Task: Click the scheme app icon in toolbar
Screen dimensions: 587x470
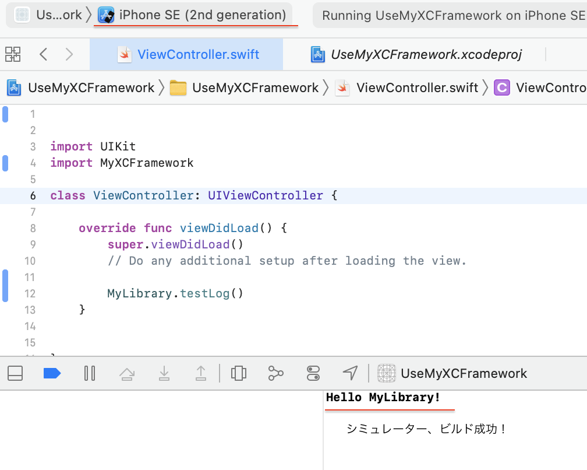Action: [22, 15]
